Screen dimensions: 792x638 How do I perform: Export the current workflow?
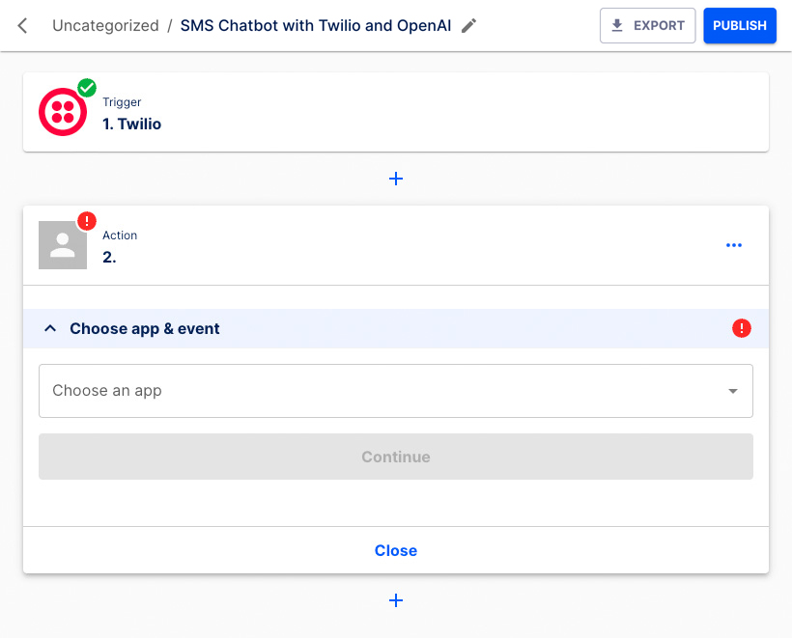647,25
